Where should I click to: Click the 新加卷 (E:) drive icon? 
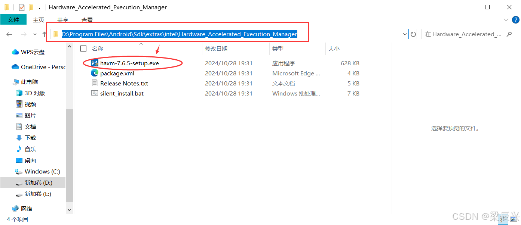click(x=19, y=194)
